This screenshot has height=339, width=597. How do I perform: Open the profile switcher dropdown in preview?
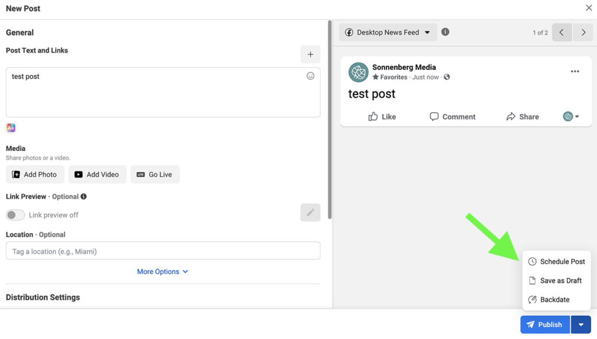(x=571, y=116)
